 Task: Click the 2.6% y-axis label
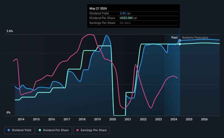point(10,31)
